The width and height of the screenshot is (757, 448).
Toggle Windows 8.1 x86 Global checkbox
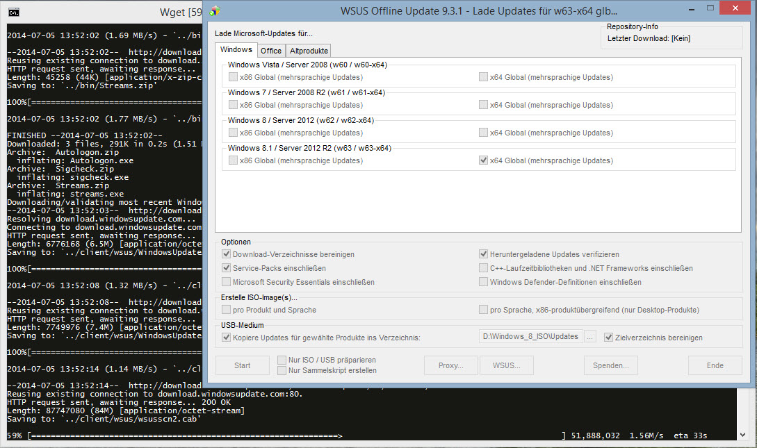(x=233, y=160)
